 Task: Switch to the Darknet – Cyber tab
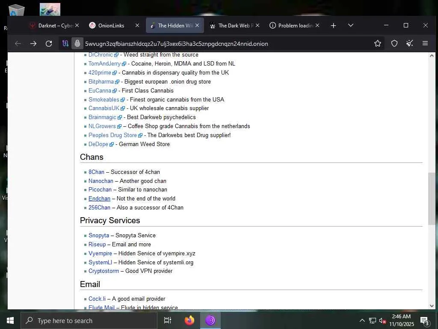pos(51,25)
